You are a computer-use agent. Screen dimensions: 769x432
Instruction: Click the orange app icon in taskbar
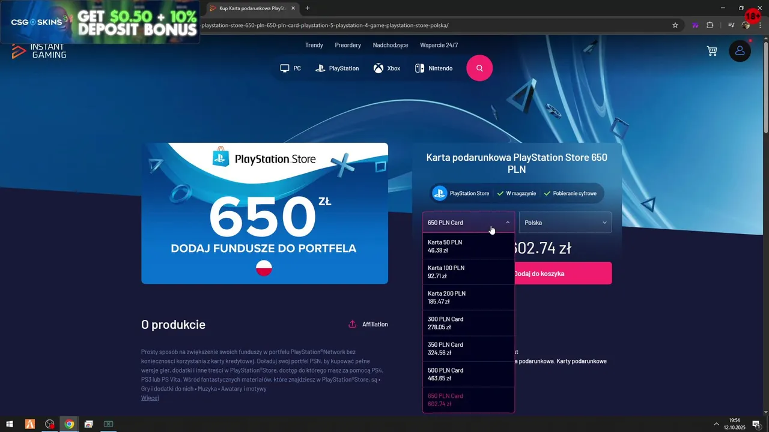(x=30, y=424)
